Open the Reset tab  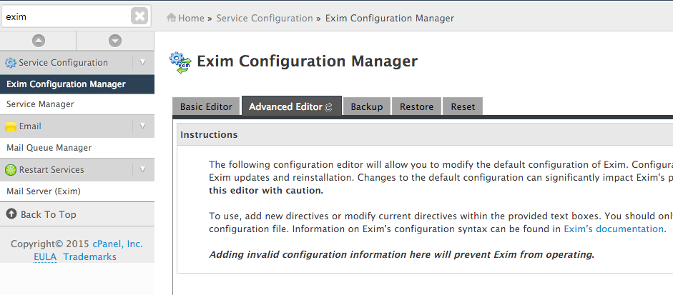click(x=463, y=106)
